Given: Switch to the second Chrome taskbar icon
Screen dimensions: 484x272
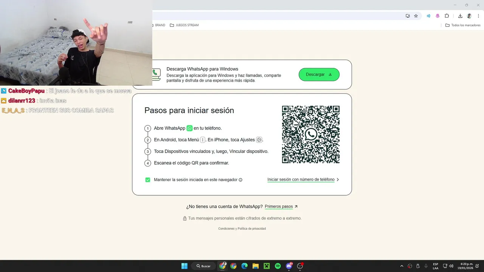Looking at the screenshot, I should pyautogui.click(x=233, y=266).
